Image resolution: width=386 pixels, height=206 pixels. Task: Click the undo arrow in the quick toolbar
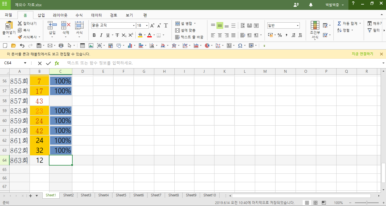(22, 46)
